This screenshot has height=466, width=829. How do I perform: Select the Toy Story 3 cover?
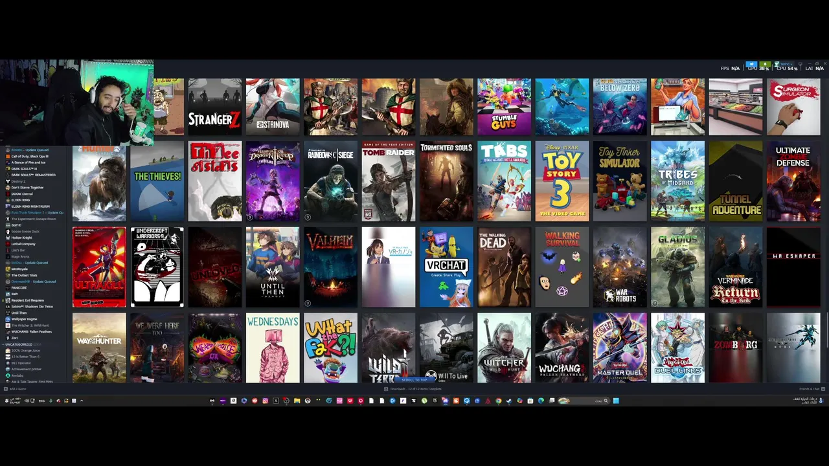click(x=562, y=181)
